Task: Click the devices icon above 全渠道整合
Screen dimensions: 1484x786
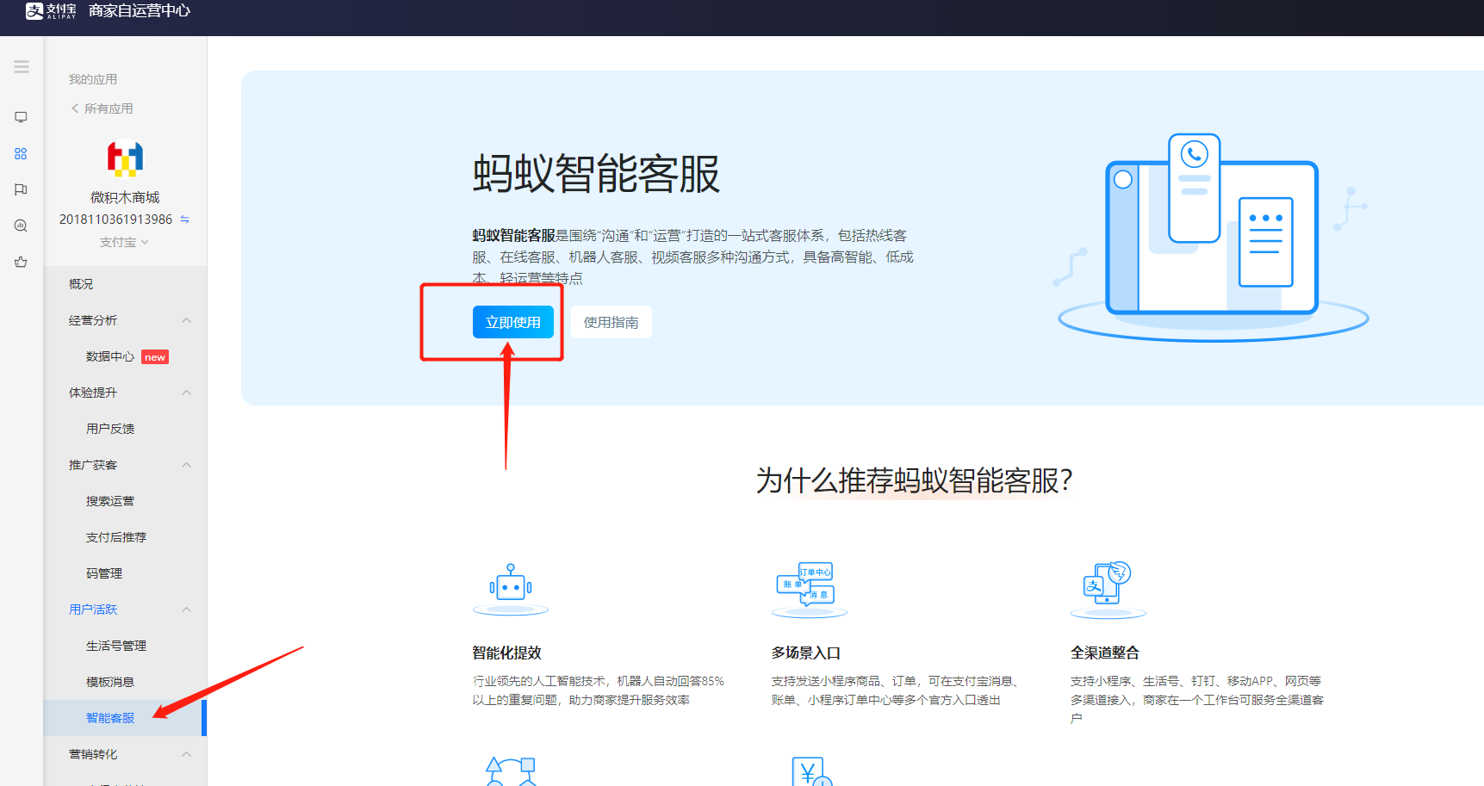Action: click(x=1108, y=589)
